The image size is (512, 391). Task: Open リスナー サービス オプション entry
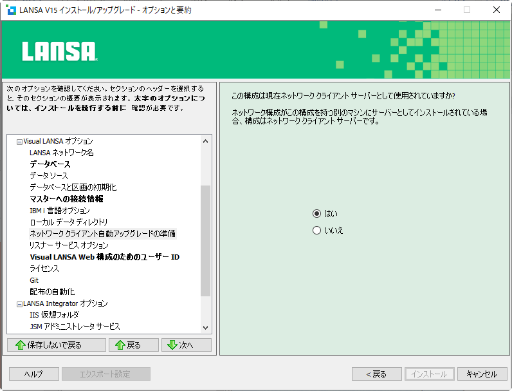click(69, 245)
